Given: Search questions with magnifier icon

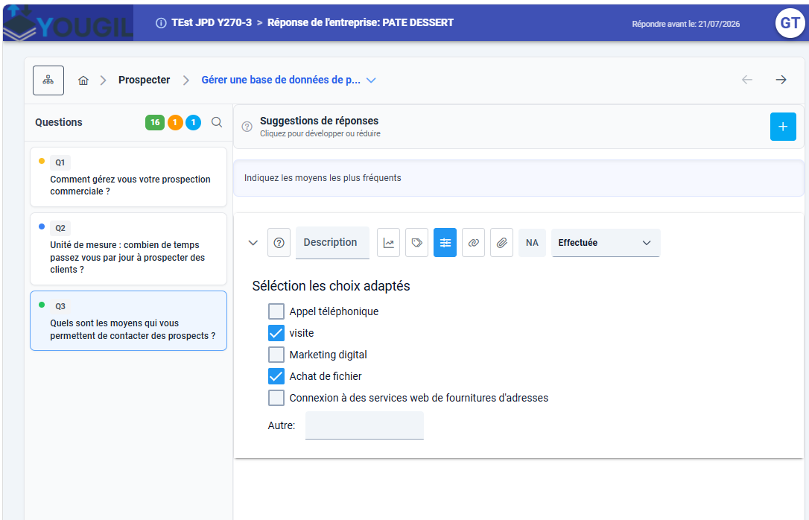Looking at the screenshot, I should [x=217, y=122].
